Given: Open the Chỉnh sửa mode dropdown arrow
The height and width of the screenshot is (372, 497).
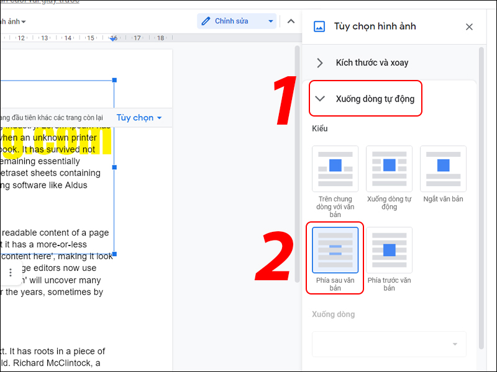Looking at the screenshot, I should coord(271,21).
